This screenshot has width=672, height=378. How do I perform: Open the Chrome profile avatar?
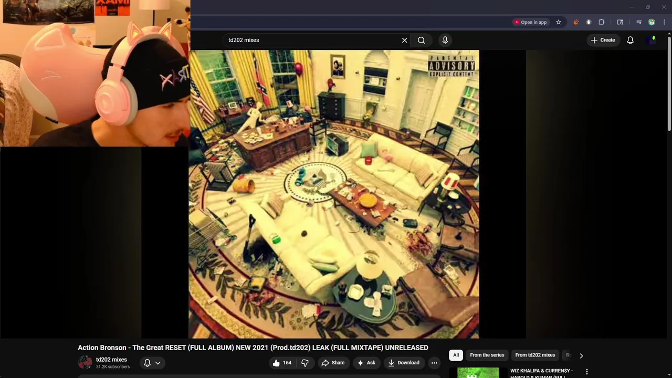pyautogui.click(x=652, y=22)
